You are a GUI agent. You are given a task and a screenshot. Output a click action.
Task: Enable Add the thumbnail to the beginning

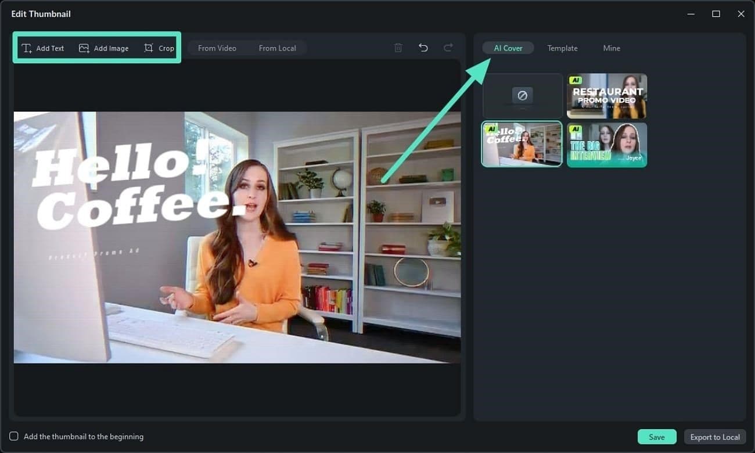pyautogui.click(x=14, y=436)
